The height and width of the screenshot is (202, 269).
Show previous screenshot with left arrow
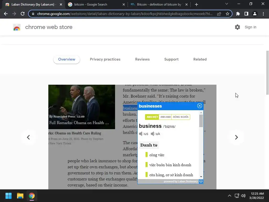(x=28, y=137)
